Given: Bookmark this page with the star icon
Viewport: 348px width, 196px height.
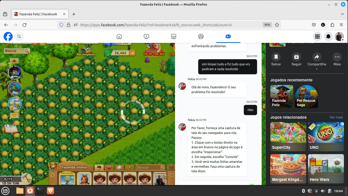Looking at the screenshot, I should (x=277, y=25).
